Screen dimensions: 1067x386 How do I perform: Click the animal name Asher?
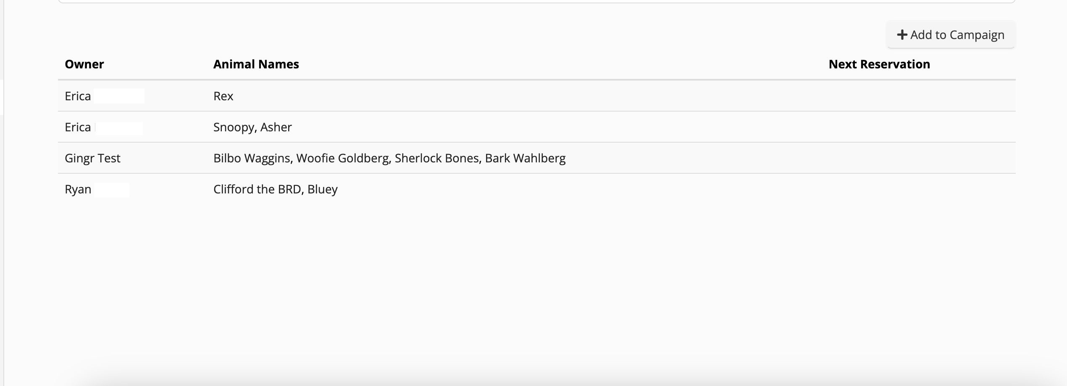coord(276,127)
